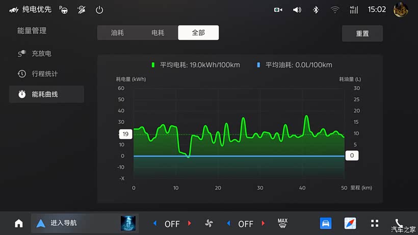
Task: Tap the charging plug icon beside 充放电
Action: [x=22, y=54]
